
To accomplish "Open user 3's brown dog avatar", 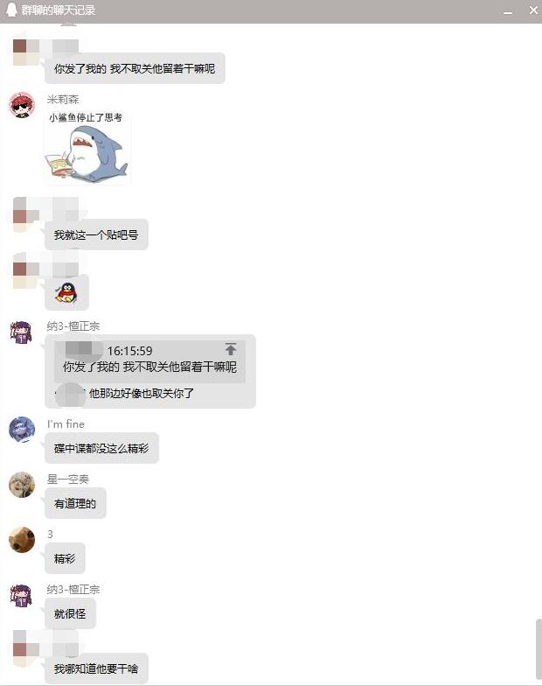I will 22,540.
